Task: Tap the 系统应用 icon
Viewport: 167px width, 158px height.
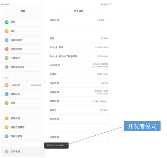Action: pos(7,118)
